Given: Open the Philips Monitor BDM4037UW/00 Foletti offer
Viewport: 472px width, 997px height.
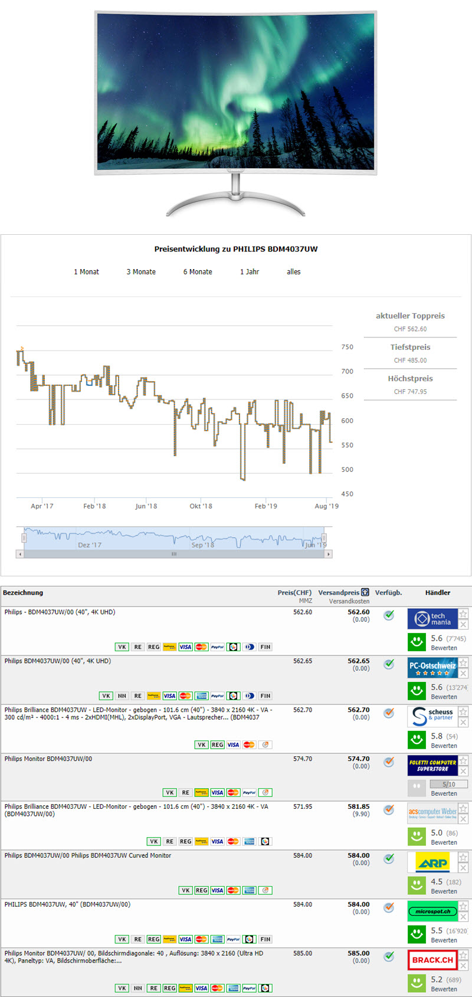Looking at the screenshot, I should [x=48, y=759].
